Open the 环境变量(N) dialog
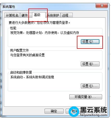111x118 pixels. click(x=86, y=97)
